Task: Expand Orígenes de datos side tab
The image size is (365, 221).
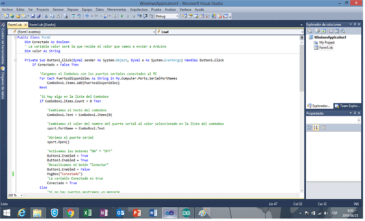Action: (x=3, y=84)
